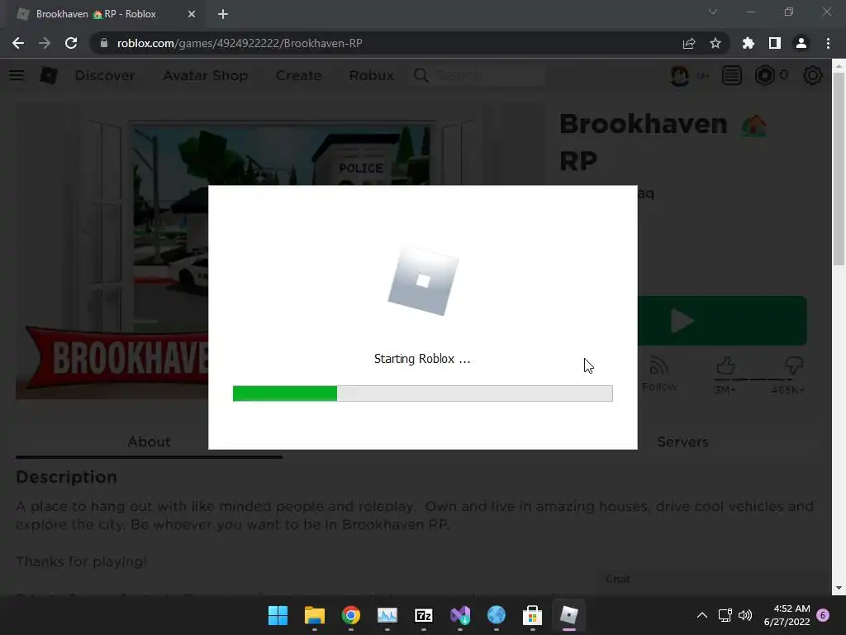Open Roblox app from taskbar
Screen dimensions: 846x635
tap(568, 615)
